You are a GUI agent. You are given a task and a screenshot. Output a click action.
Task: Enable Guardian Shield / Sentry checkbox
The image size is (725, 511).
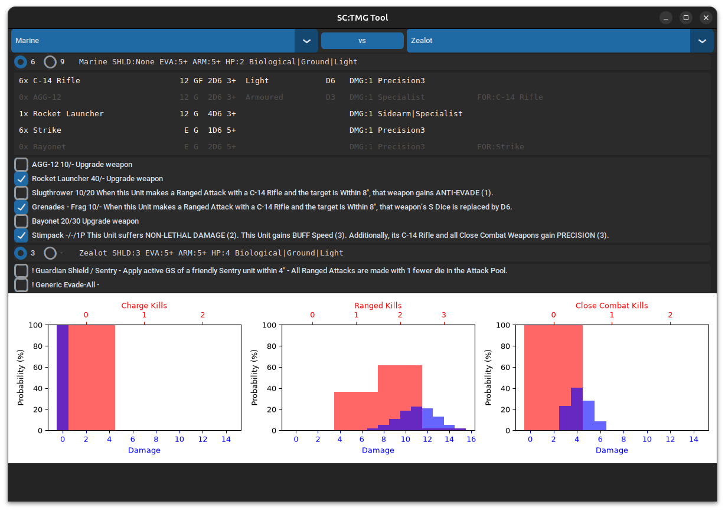tap(21, 271)
